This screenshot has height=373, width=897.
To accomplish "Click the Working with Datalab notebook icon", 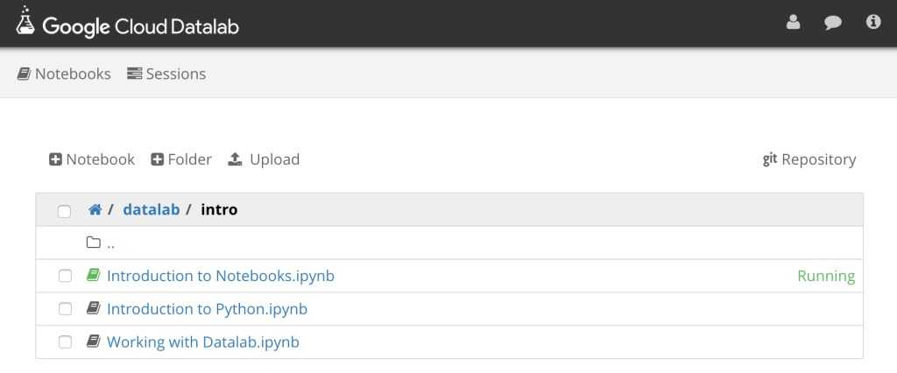I will (x=94, y=342).
